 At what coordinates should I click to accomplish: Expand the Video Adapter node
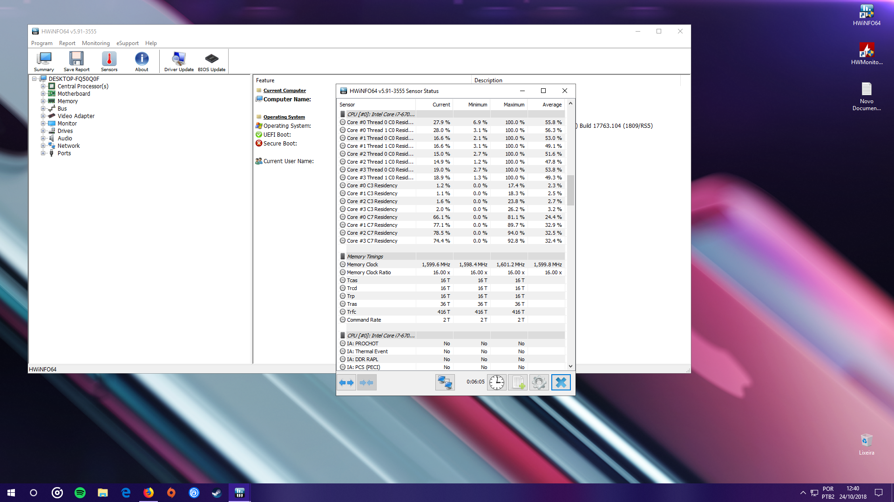(43, 116)
